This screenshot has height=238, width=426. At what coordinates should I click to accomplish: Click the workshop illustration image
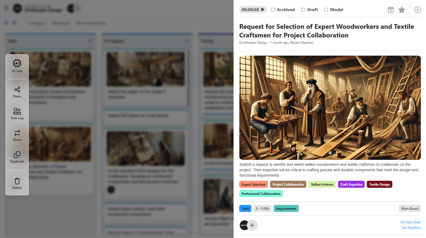pyautogui.click(x=330, y=108)
